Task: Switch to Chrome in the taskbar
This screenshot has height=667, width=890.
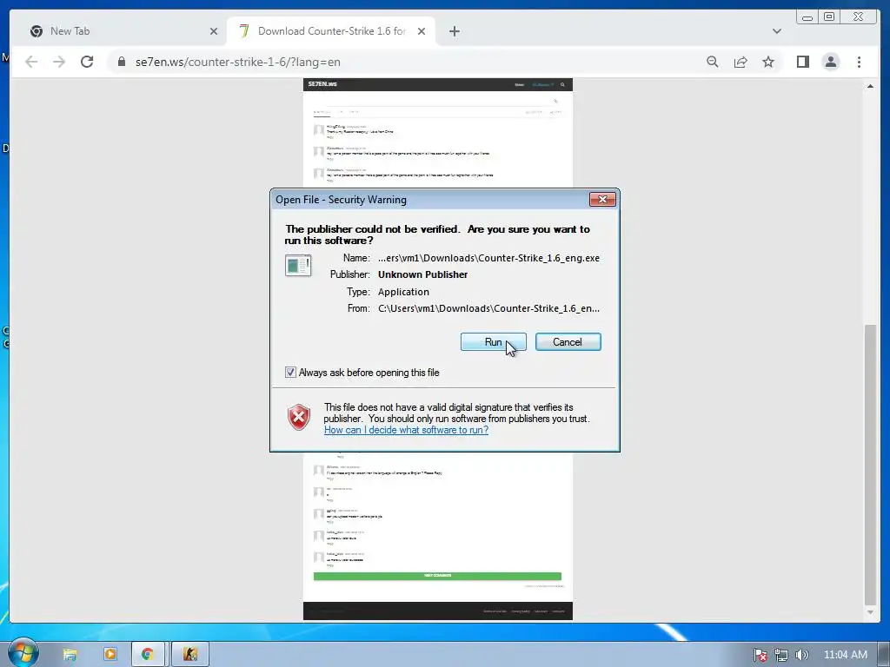Action: coord(148,655)
